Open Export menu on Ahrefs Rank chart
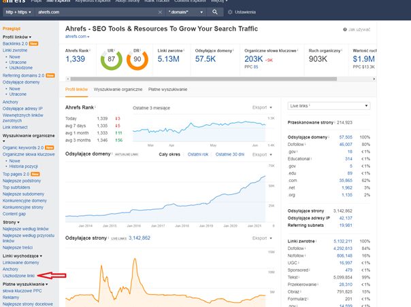411x307 pixels. (261, 107)
